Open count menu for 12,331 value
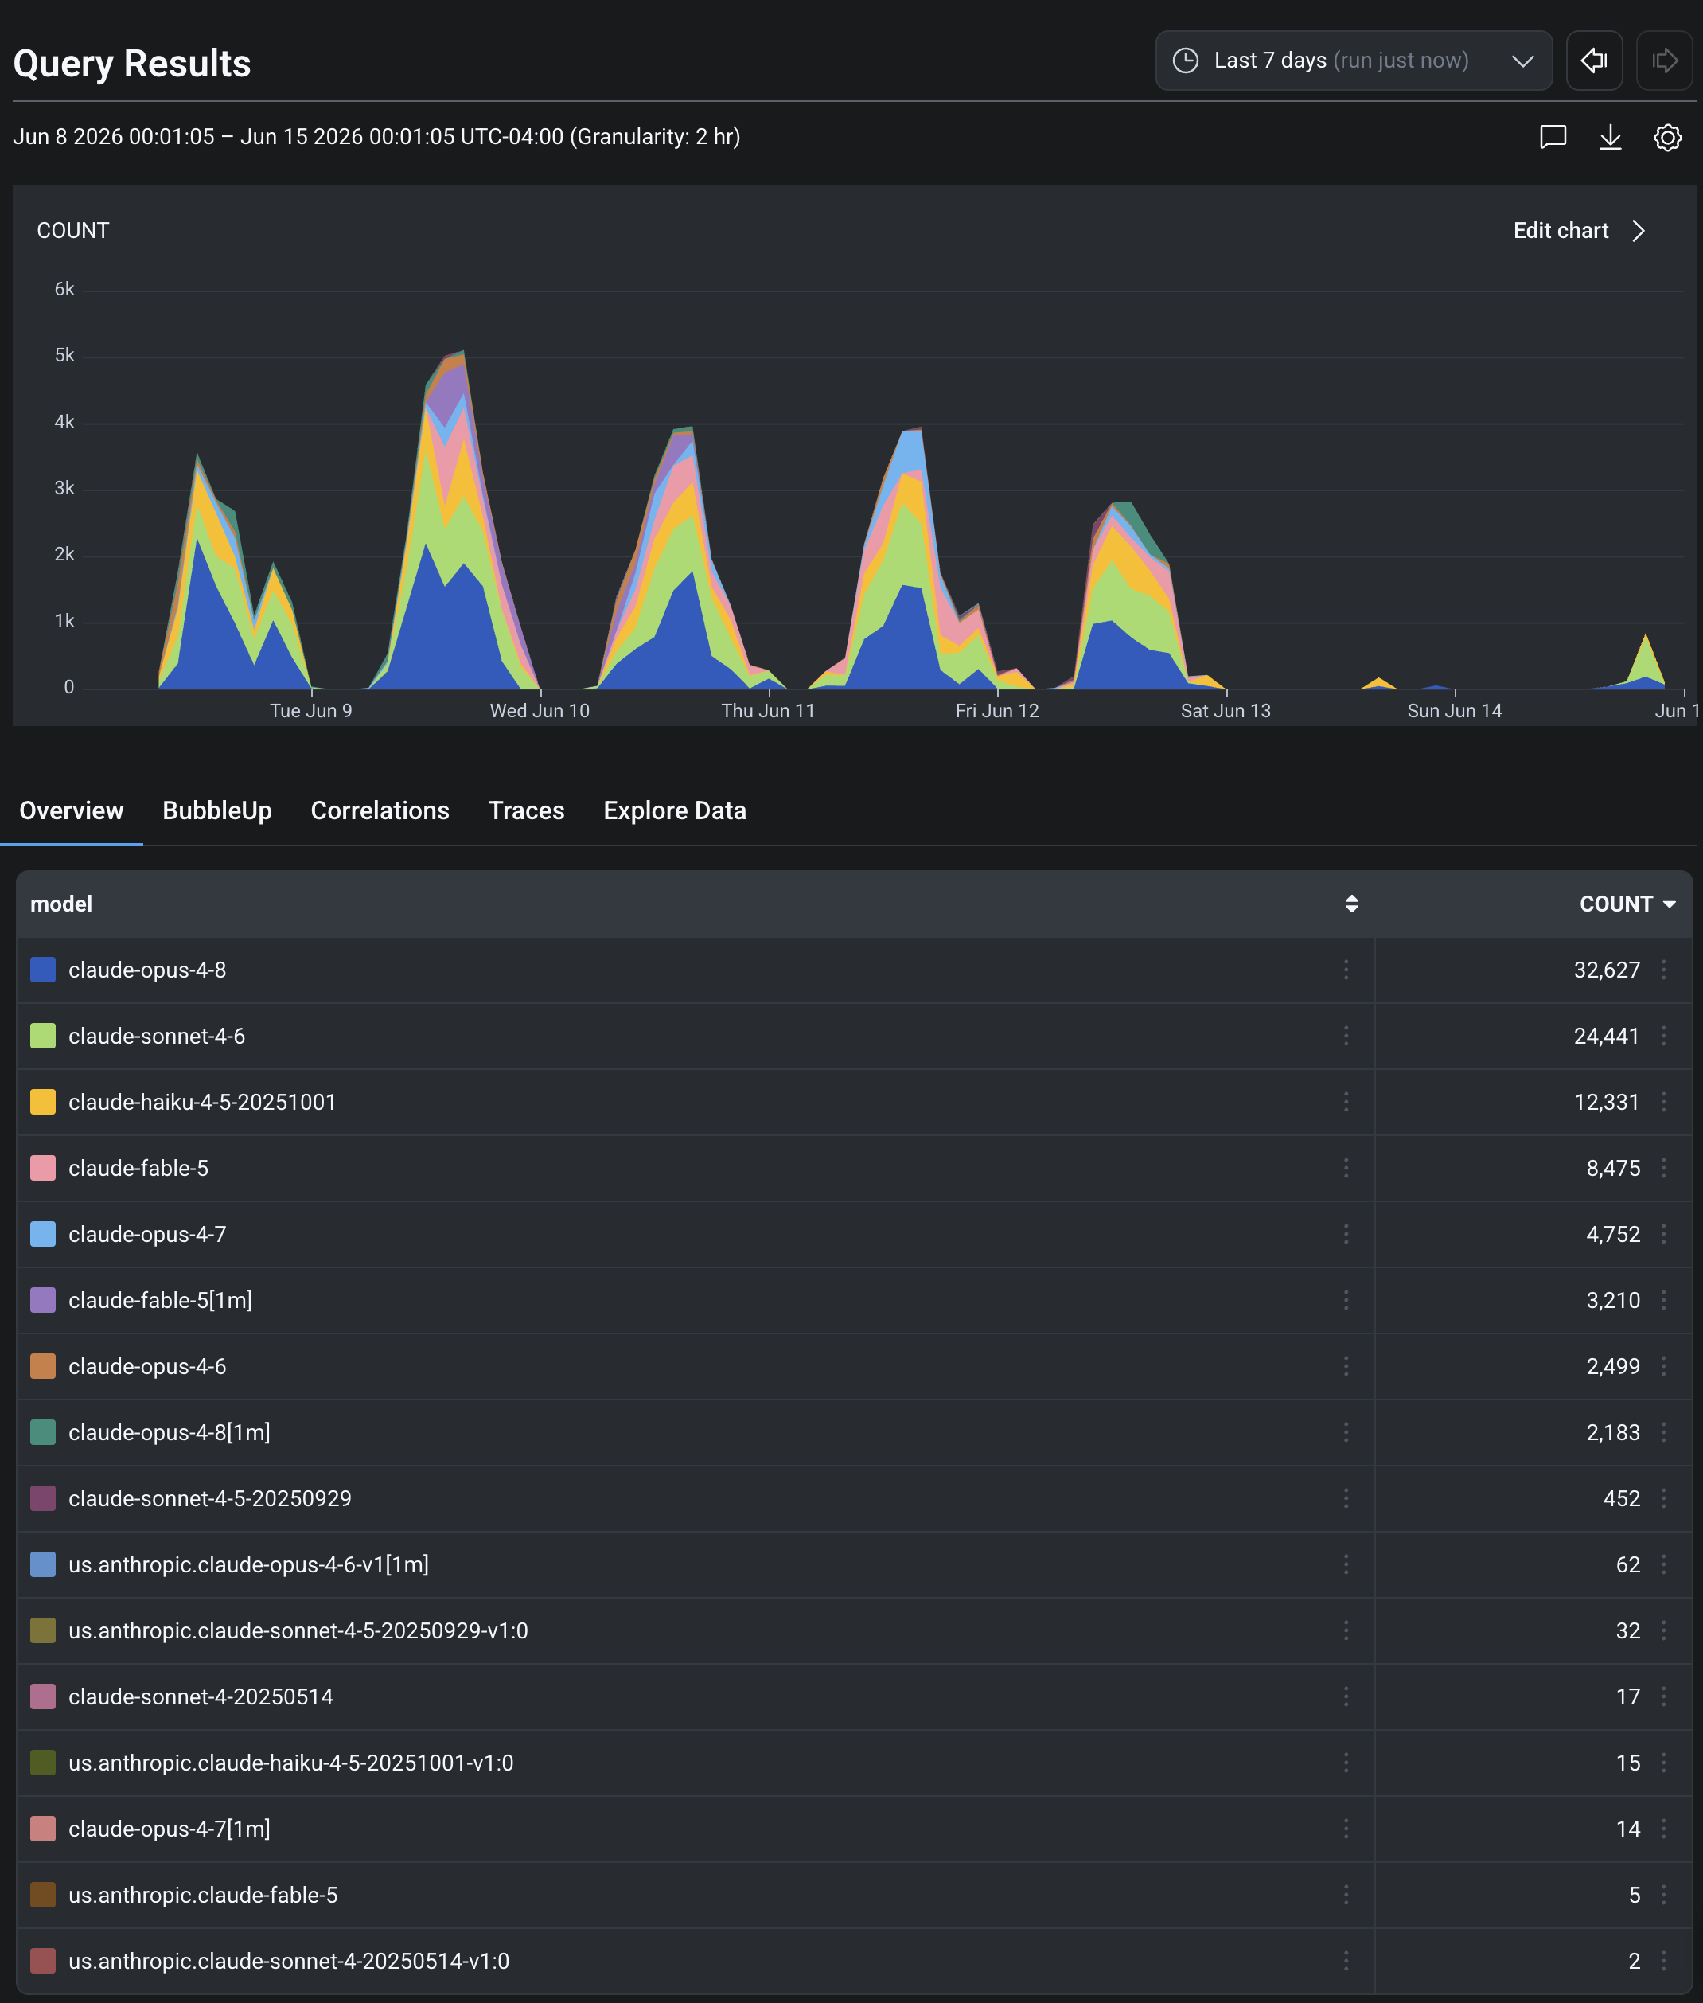 1663,1102
